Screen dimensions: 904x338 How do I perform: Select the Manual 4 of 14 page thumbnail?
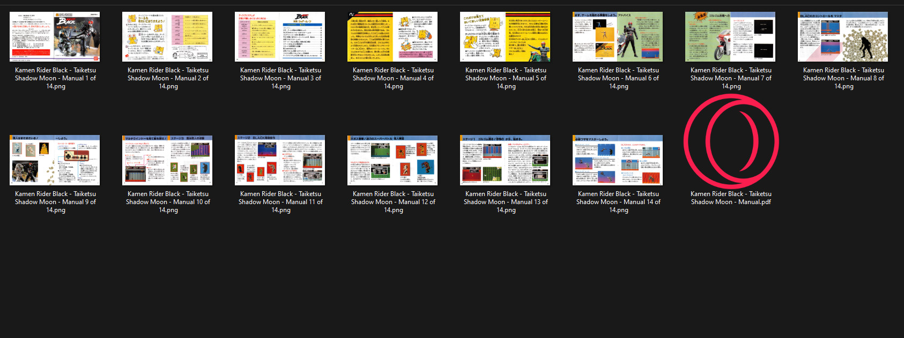point(393,36)
